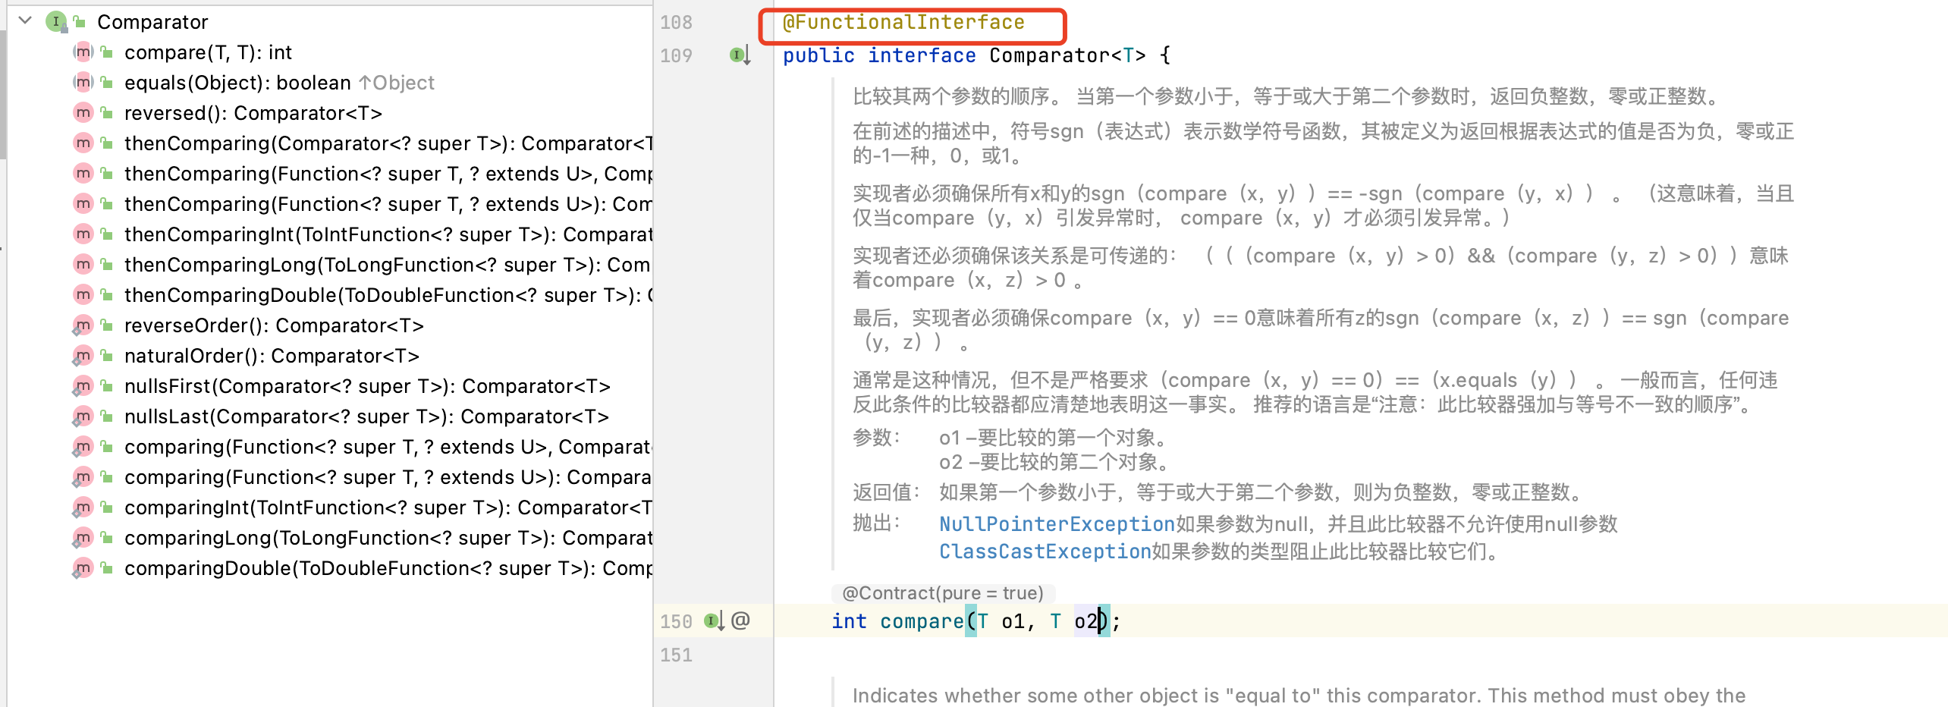Click the implementations gutter icon on line 109
This screenshot has width=1948, height=707.
point(739,55)
